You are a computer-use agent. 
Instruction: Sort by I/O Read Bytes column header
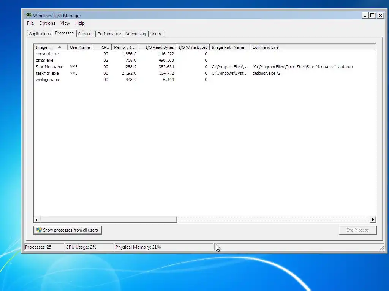pos(157,47)
